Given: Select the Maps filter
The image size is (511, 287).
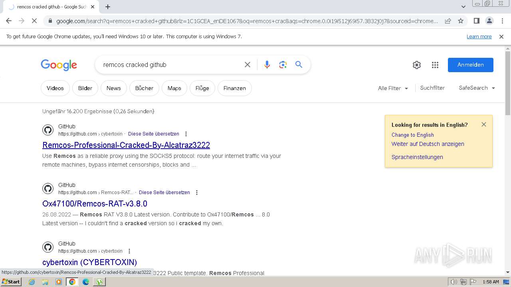Looking at the screenshot, I should pyautogui.click(x=174, y=88).
